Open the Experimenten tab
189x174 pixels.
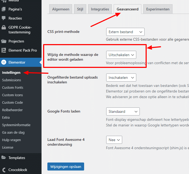pos(158,9)
